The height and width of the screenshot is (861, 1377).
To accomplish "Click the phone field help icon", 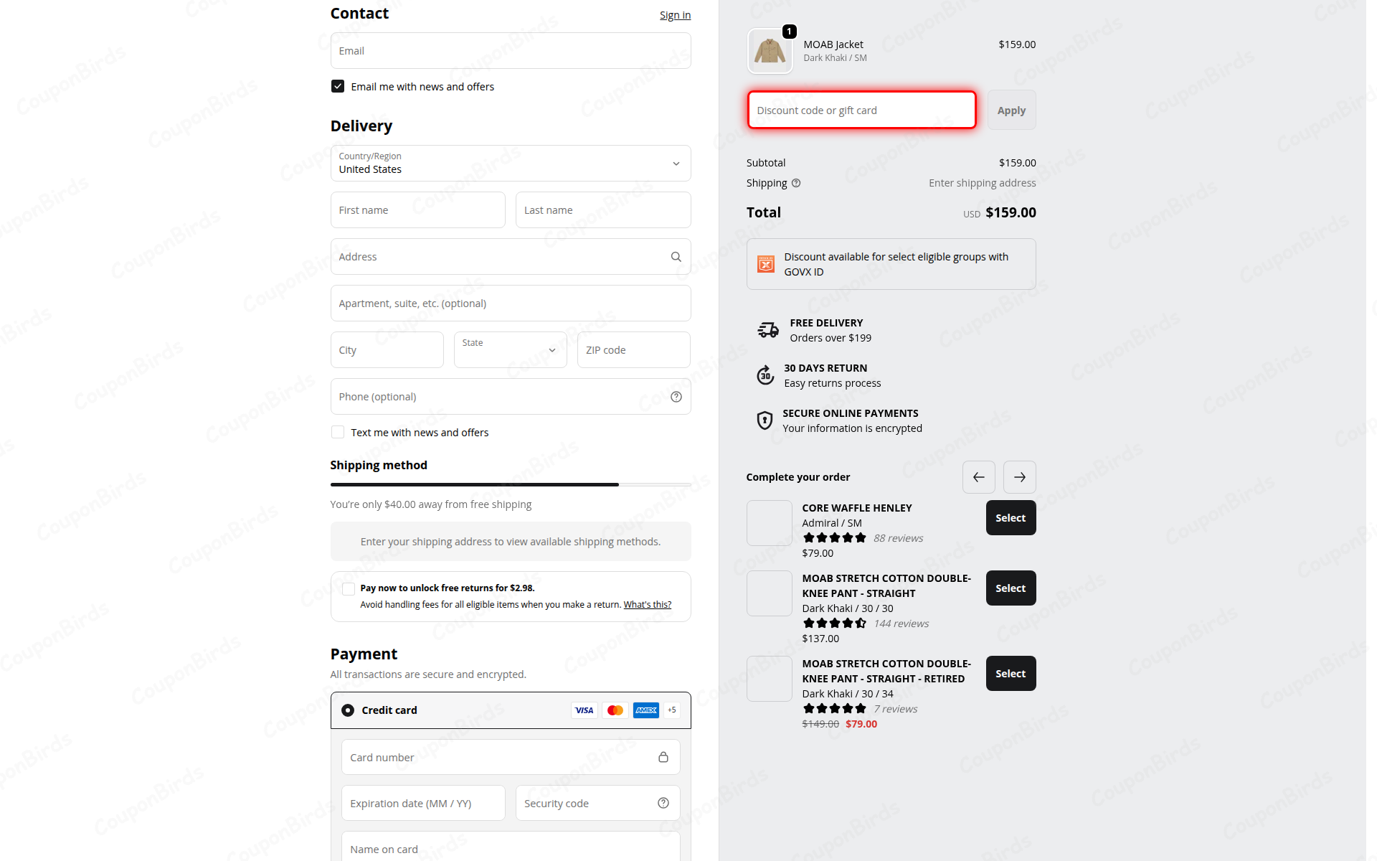I will point(676,397).
